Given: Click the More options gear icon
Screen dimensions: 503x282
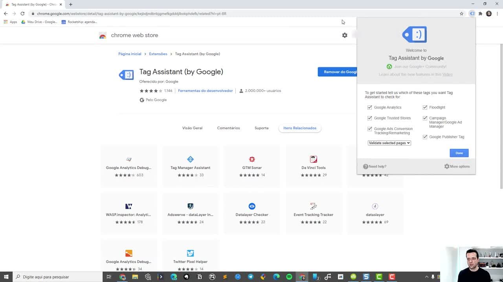Looking at the screenshot, I should point(447,166).
